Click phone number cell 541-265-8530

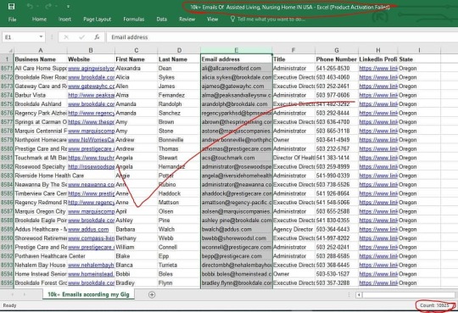click(x=337, y=69)
